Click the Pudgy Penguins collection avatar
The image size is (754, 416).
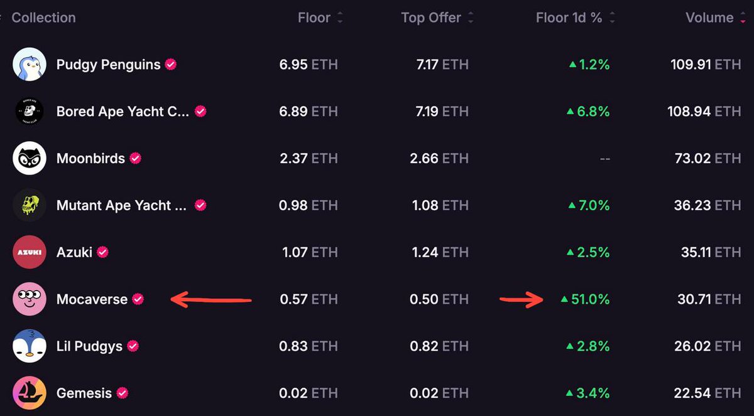(30, 65)
